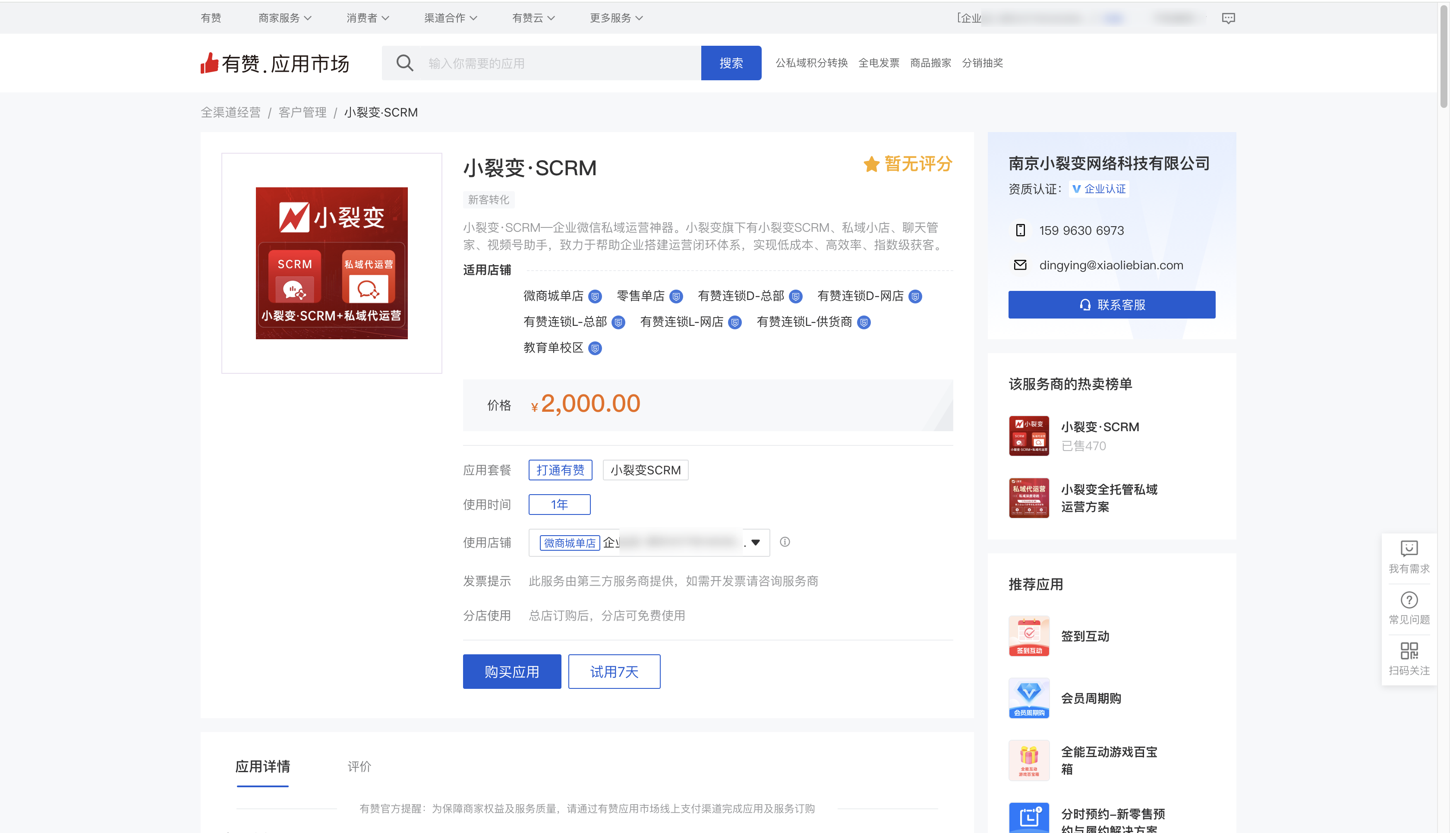Click shield badge next to 有赞连锁L-供货商

point(864,323)
